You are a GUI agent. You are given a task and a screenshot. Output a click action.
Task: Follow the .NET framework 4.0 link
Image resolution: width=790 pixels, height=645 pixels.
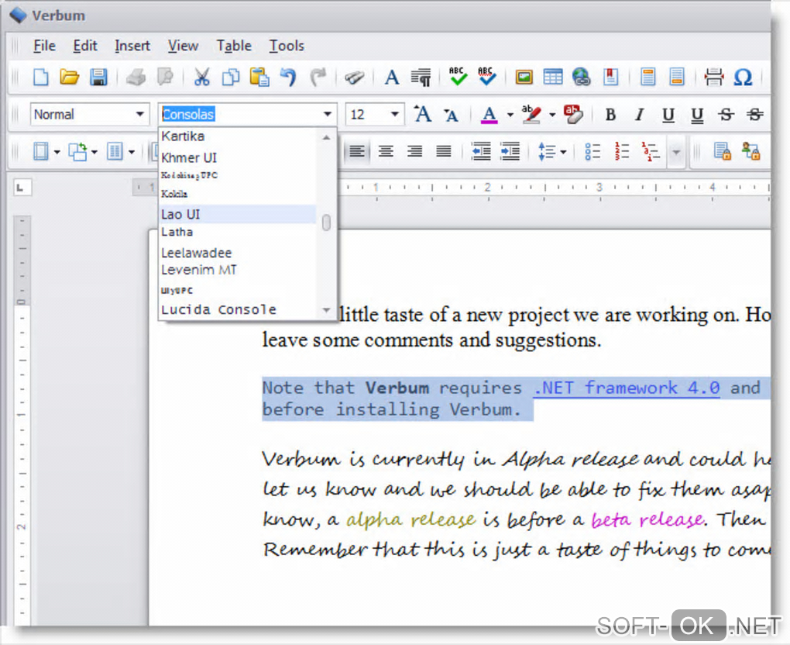[627, 388]
